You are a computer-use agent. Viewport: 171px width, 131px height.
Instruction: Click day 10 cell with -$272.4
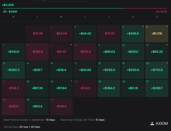coord(85,52)
